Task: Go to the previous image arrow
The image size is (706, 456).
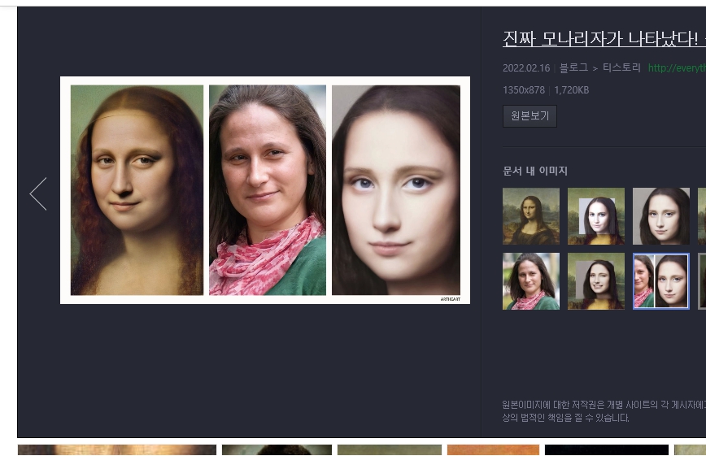Action: click(38, 194)
